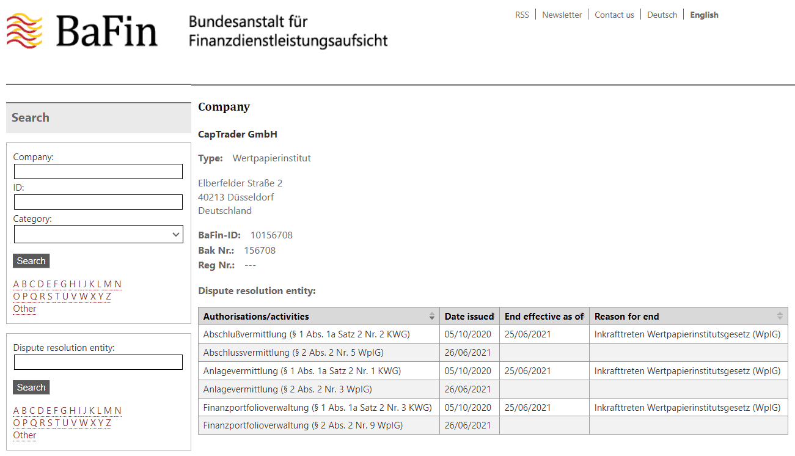This screenshot has width=795, height=456.
Task: Click the Bundesanstalt für Finanzdienstleistungsaufsicht title text
Action: 288,31
